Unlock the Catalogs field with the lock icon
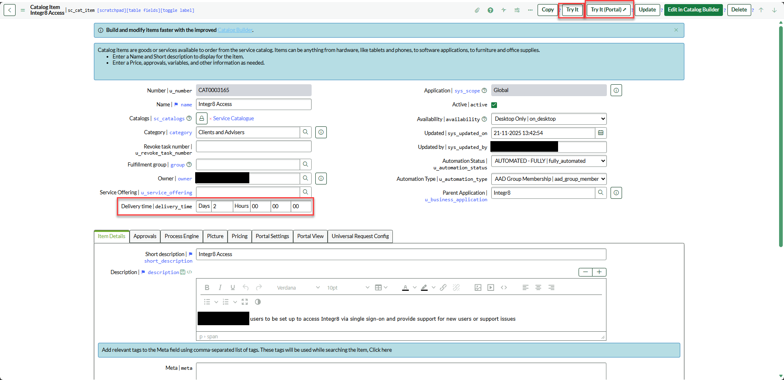This screenshot has height=380, width=784. coord(202,119)
